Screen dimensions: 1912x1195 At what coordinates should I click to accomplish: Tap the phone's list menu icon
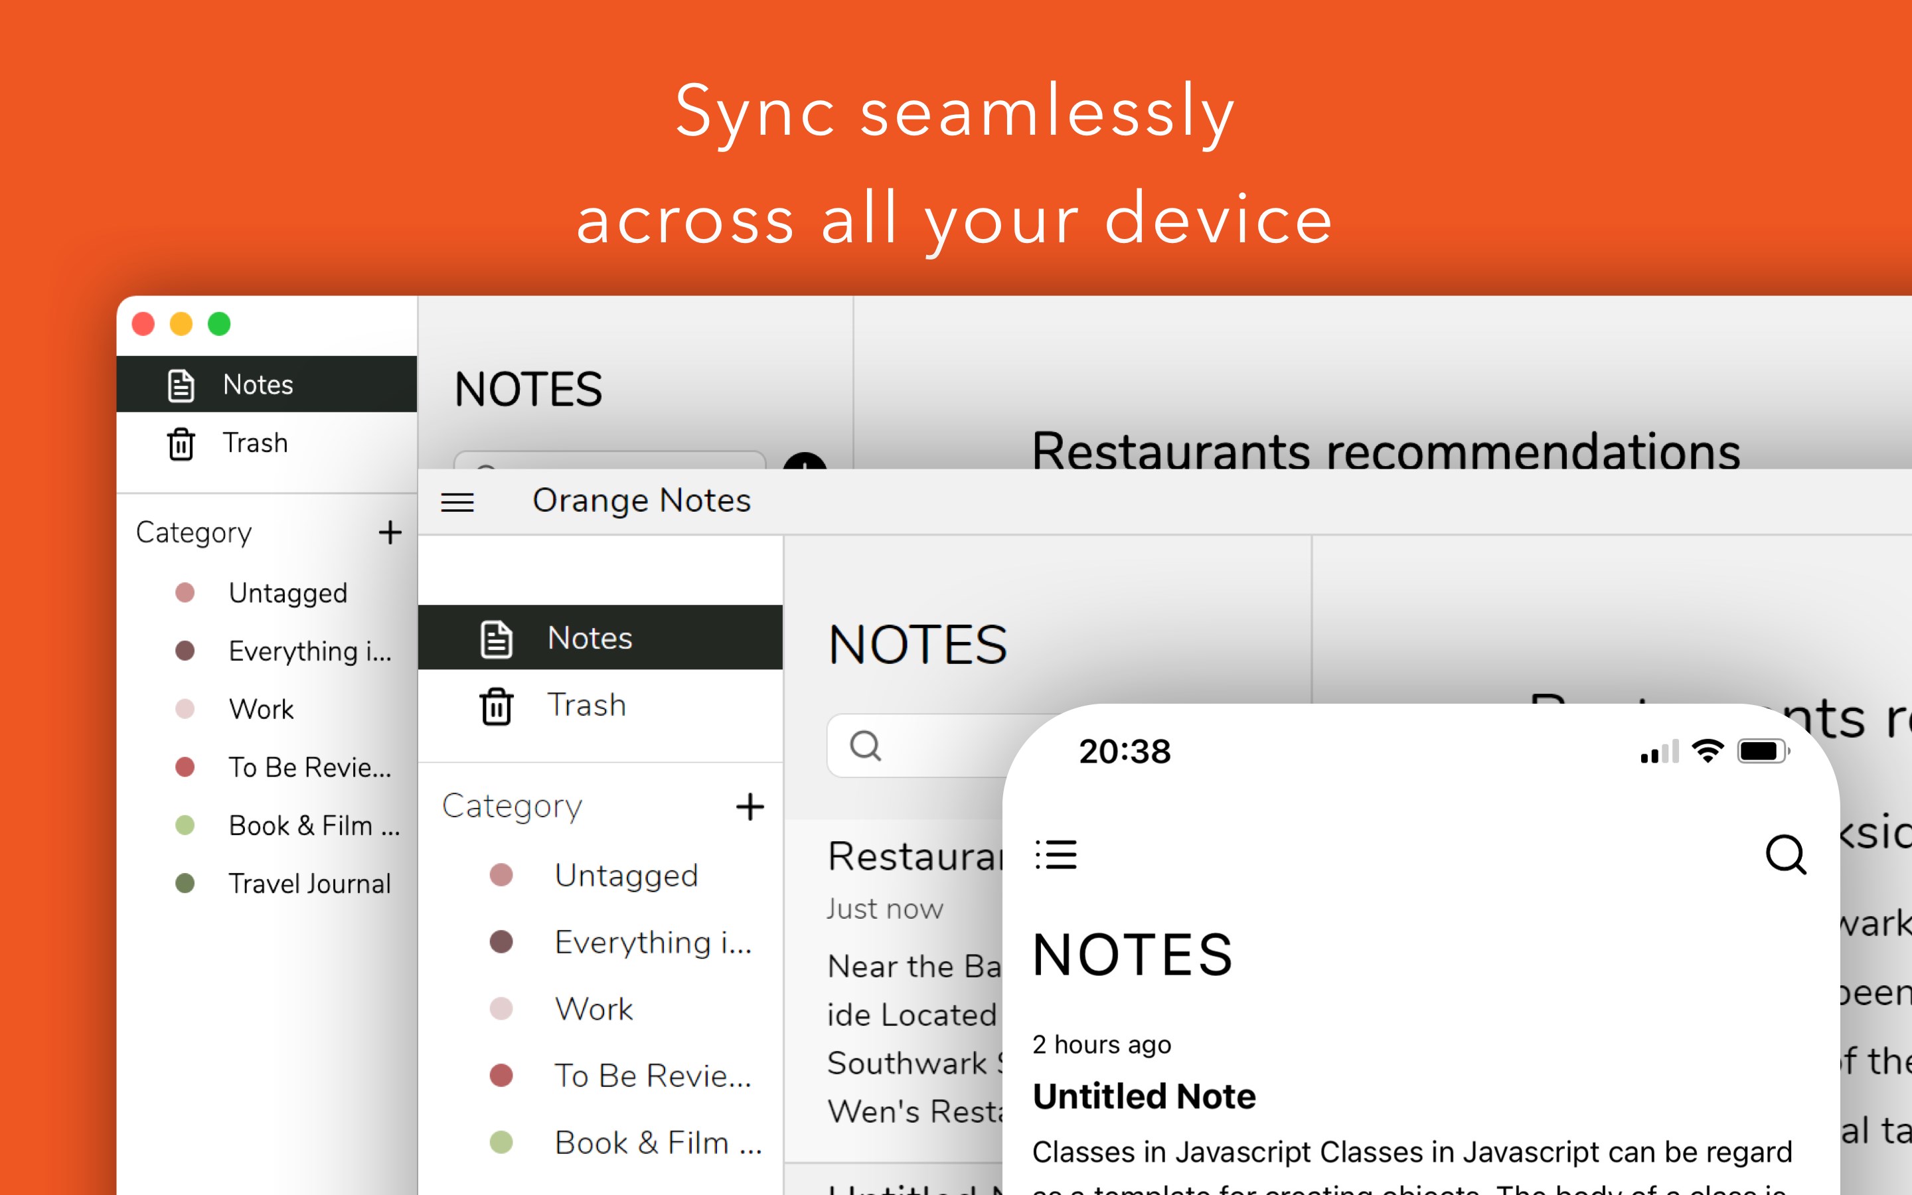click(1056, 854)
